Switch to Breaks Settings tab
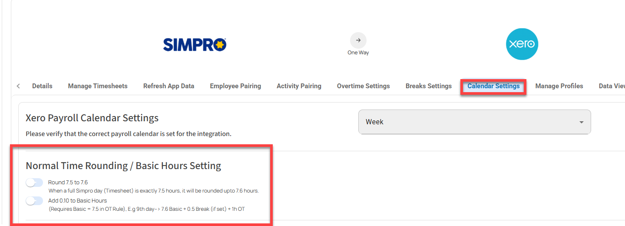The width and height of the screenshot is (625, 226). tap(428, 86)
